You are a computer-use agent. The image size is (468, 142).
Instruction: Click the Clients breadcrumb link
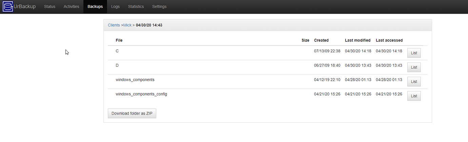tap(114, 25)
